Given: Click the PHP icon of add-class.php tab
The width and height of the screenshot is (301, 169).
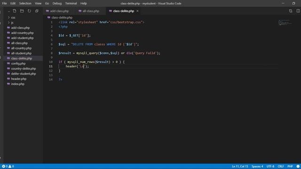Looking at the screenshot, I should [48, 11].
